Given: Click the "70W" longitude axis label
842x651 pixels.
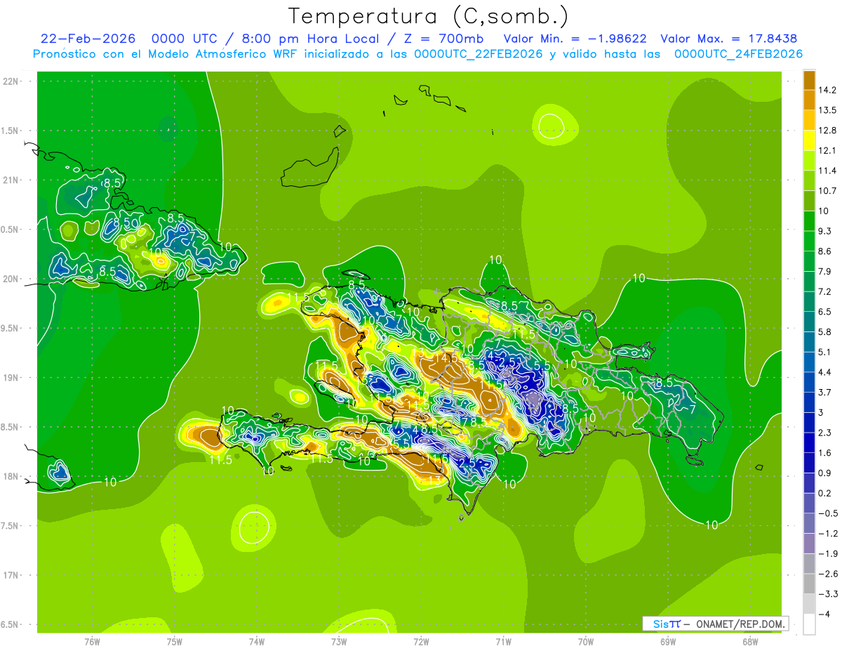Looking at the screenshot, I should (x=586, y=641).
